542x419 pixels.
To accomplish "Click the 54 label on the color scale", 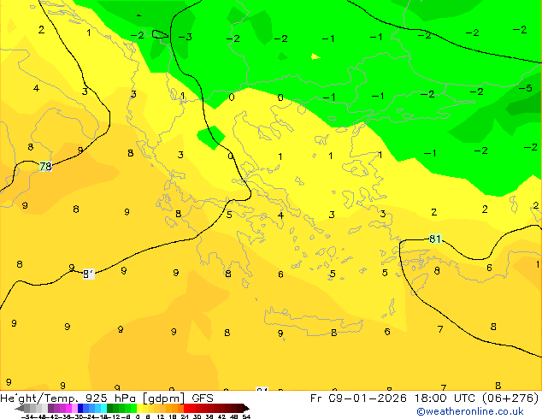I will pos(246,417).
